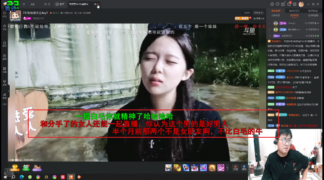324x180 pixels.
Task: Launch Microsoft Edge from taskbar
Action: coord(22,177)
